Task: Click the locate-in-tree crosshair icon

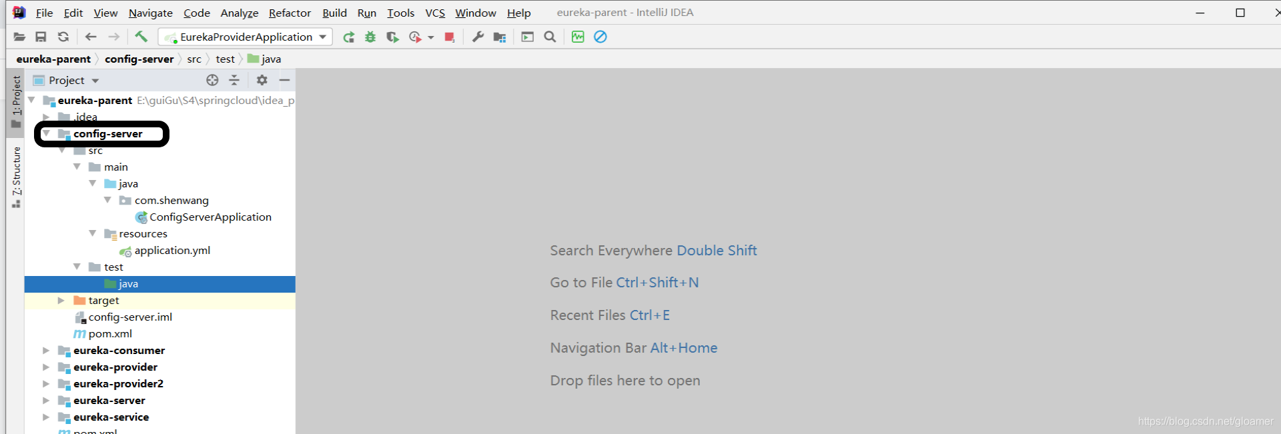Action: point(212,80)
